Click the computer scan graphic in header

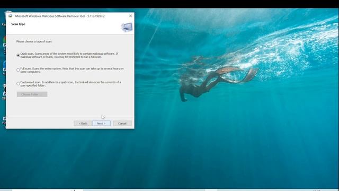127,27
